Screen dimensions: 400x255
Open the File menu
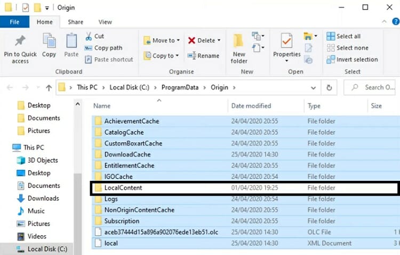tap(15, 22)
